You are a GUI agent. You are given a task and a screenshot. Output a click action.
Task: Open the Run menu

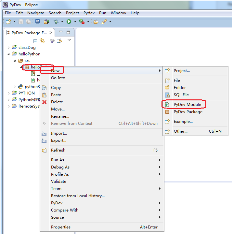[103, 13]
